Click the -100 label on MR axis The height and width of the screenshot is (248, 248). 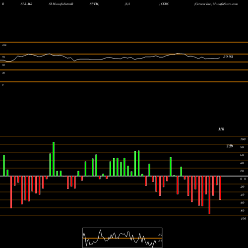243,219
